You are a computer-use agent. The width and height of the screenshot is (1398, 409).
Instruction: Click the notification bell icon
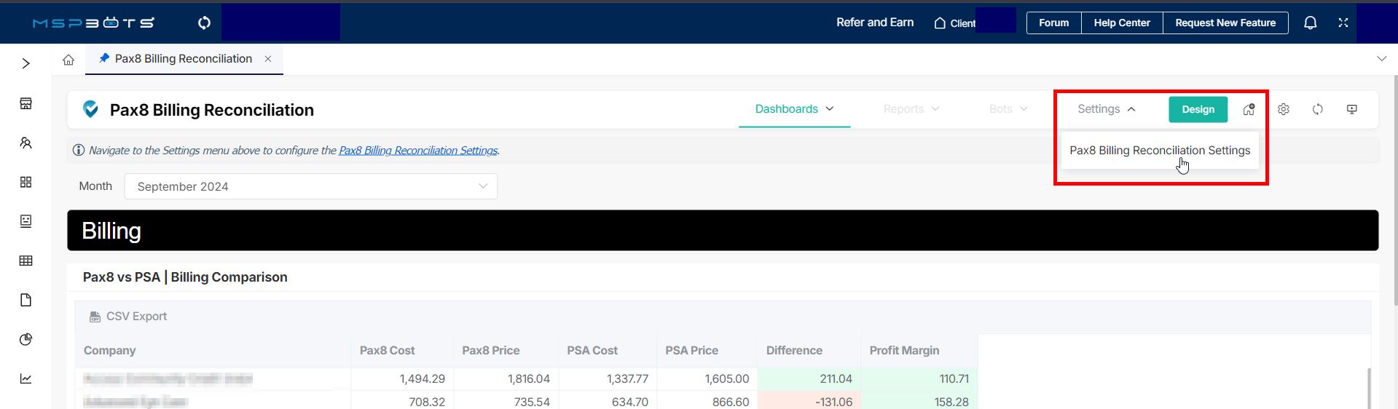tap(1310, 23)
